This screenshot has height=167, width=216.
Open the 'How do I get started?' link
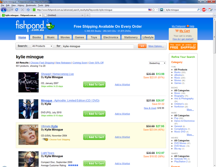(x=183, y=39)
